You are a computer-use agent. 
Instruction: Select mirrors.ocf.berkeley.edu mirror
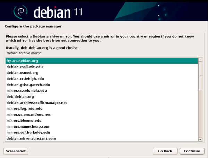pyautogui.click(x=101, y=132)
